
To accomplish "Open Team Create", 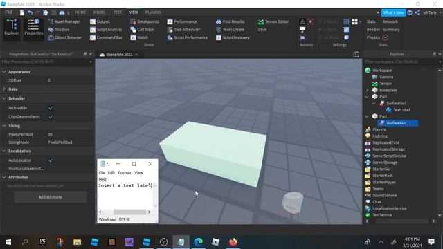I will [x=230, y=29].
